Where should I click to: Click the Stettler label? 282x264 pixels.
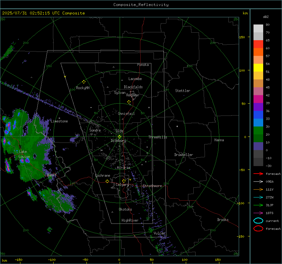point(183,91)
